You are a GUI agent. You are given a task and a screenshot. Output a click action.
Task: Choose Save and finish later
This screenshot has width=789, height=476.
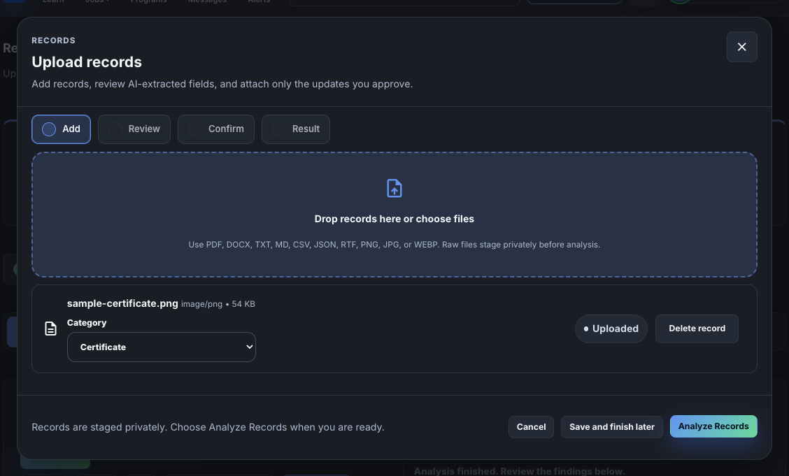[611, 427]
